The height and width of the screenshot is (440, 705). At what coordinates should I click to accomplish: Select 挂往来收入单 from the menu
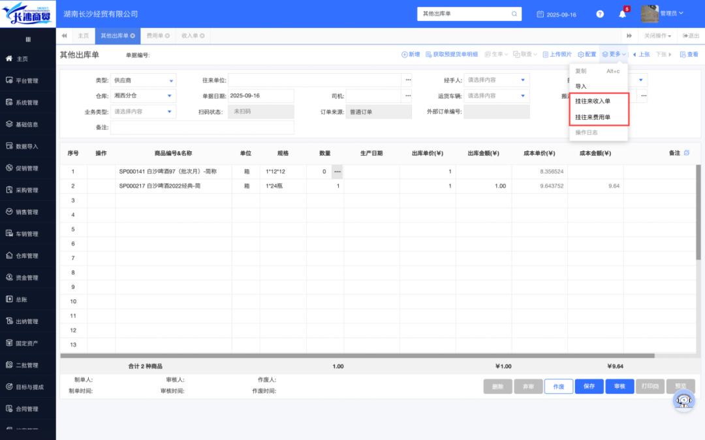[x=593, y=101]
